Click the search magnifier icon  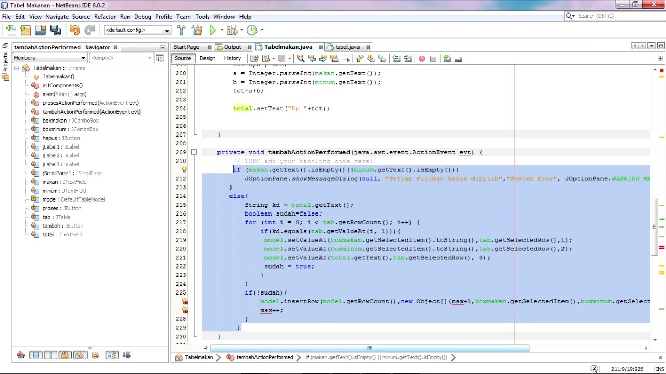pyautogui.click(x=570, y=16)
